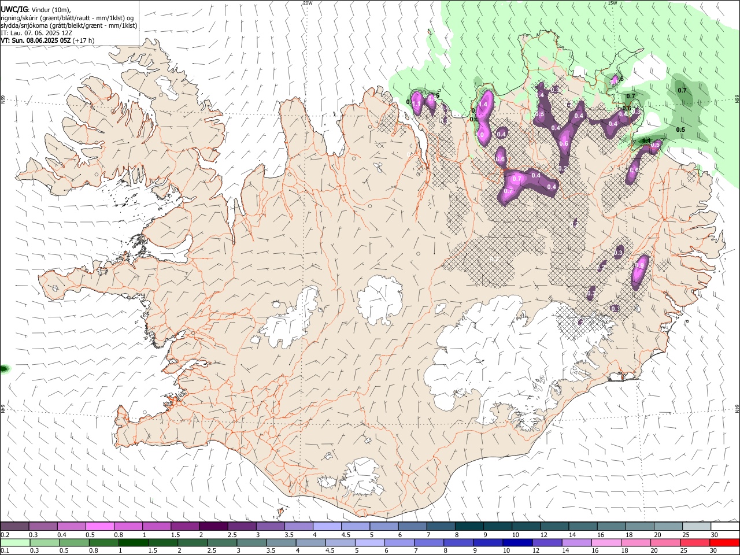Select the bright red 30 rain legend swatch

[724, 543]
